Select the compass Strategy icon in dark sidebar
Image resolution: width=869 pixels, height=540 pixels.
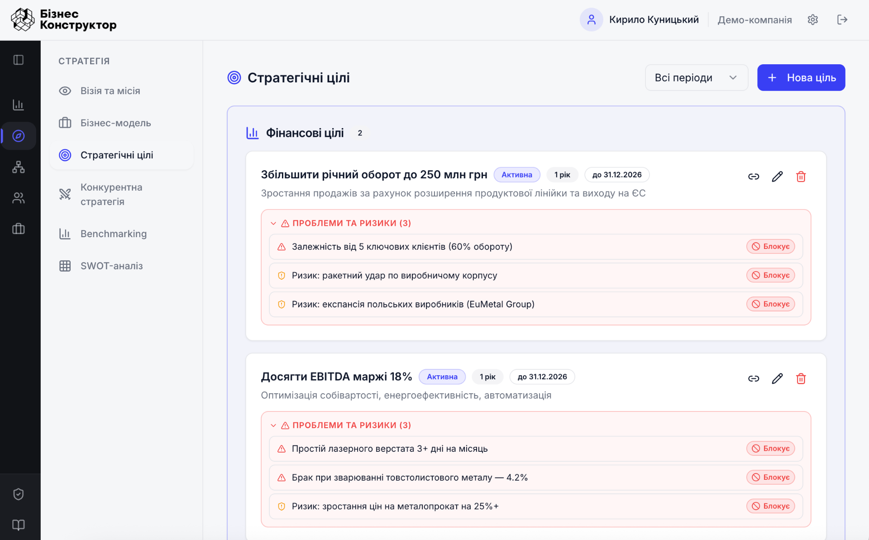click(19, 136)
